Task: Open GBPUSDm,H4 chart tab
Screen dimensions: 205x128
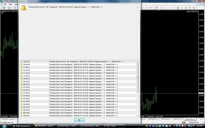Action: [x=153, y=119]
